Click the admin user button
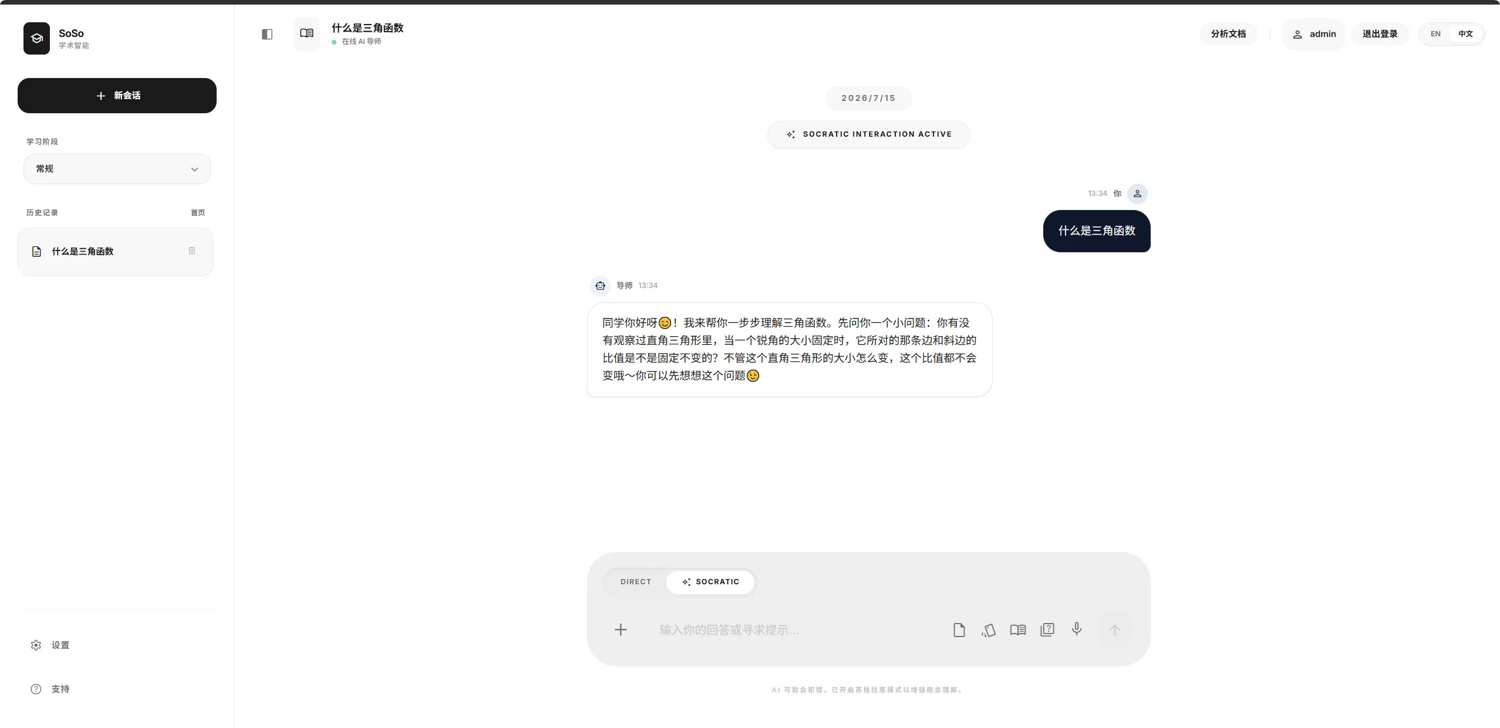The height and width of the screenshot is (728, 1500). (1314, 34)
